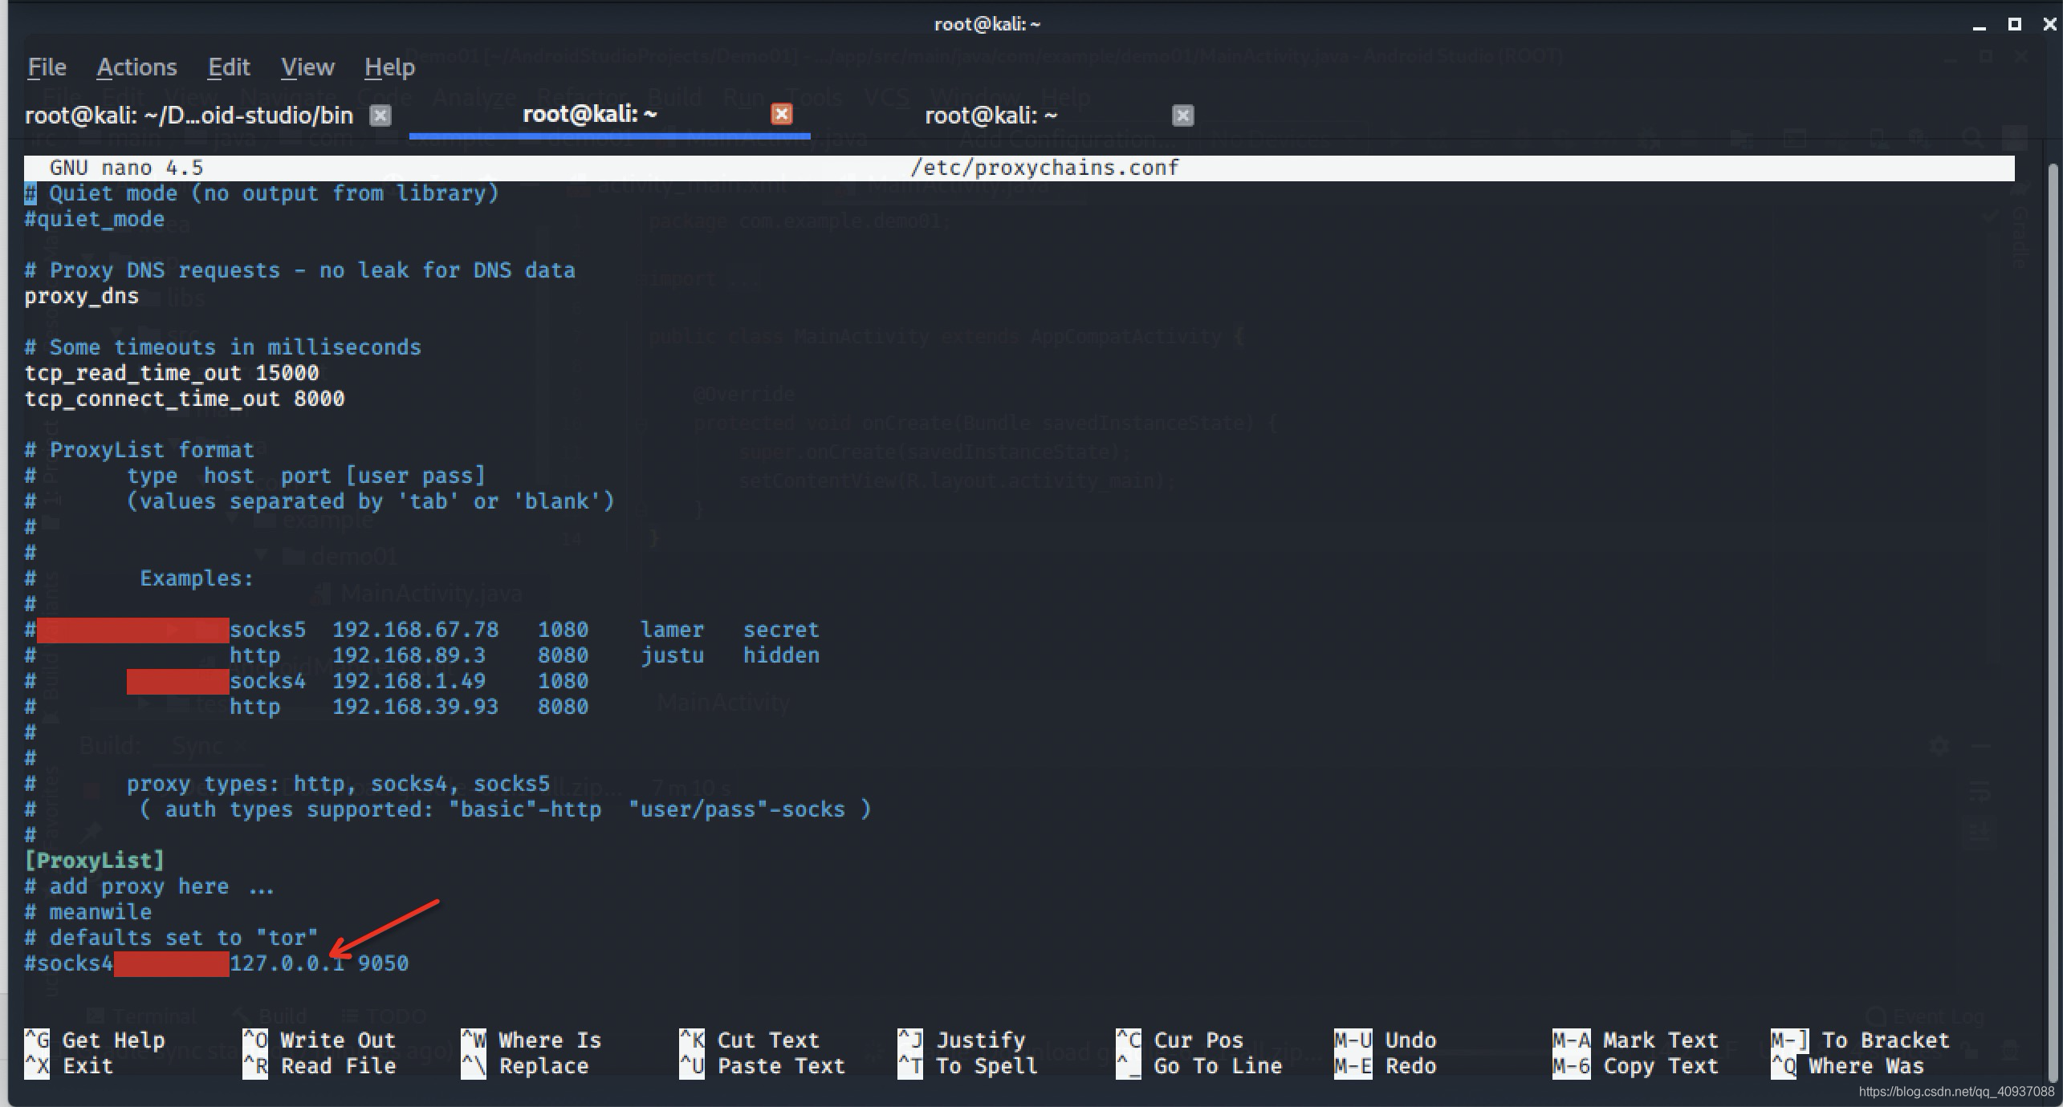
Task: Open the Actions menu
Action: point(136,67)
